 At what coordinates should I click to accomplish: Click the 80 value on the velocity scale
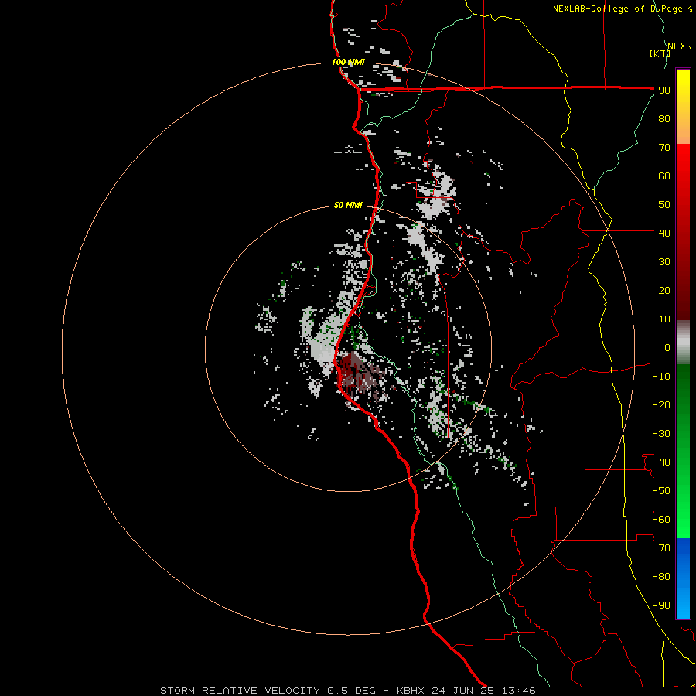click(x=664, y=118)
